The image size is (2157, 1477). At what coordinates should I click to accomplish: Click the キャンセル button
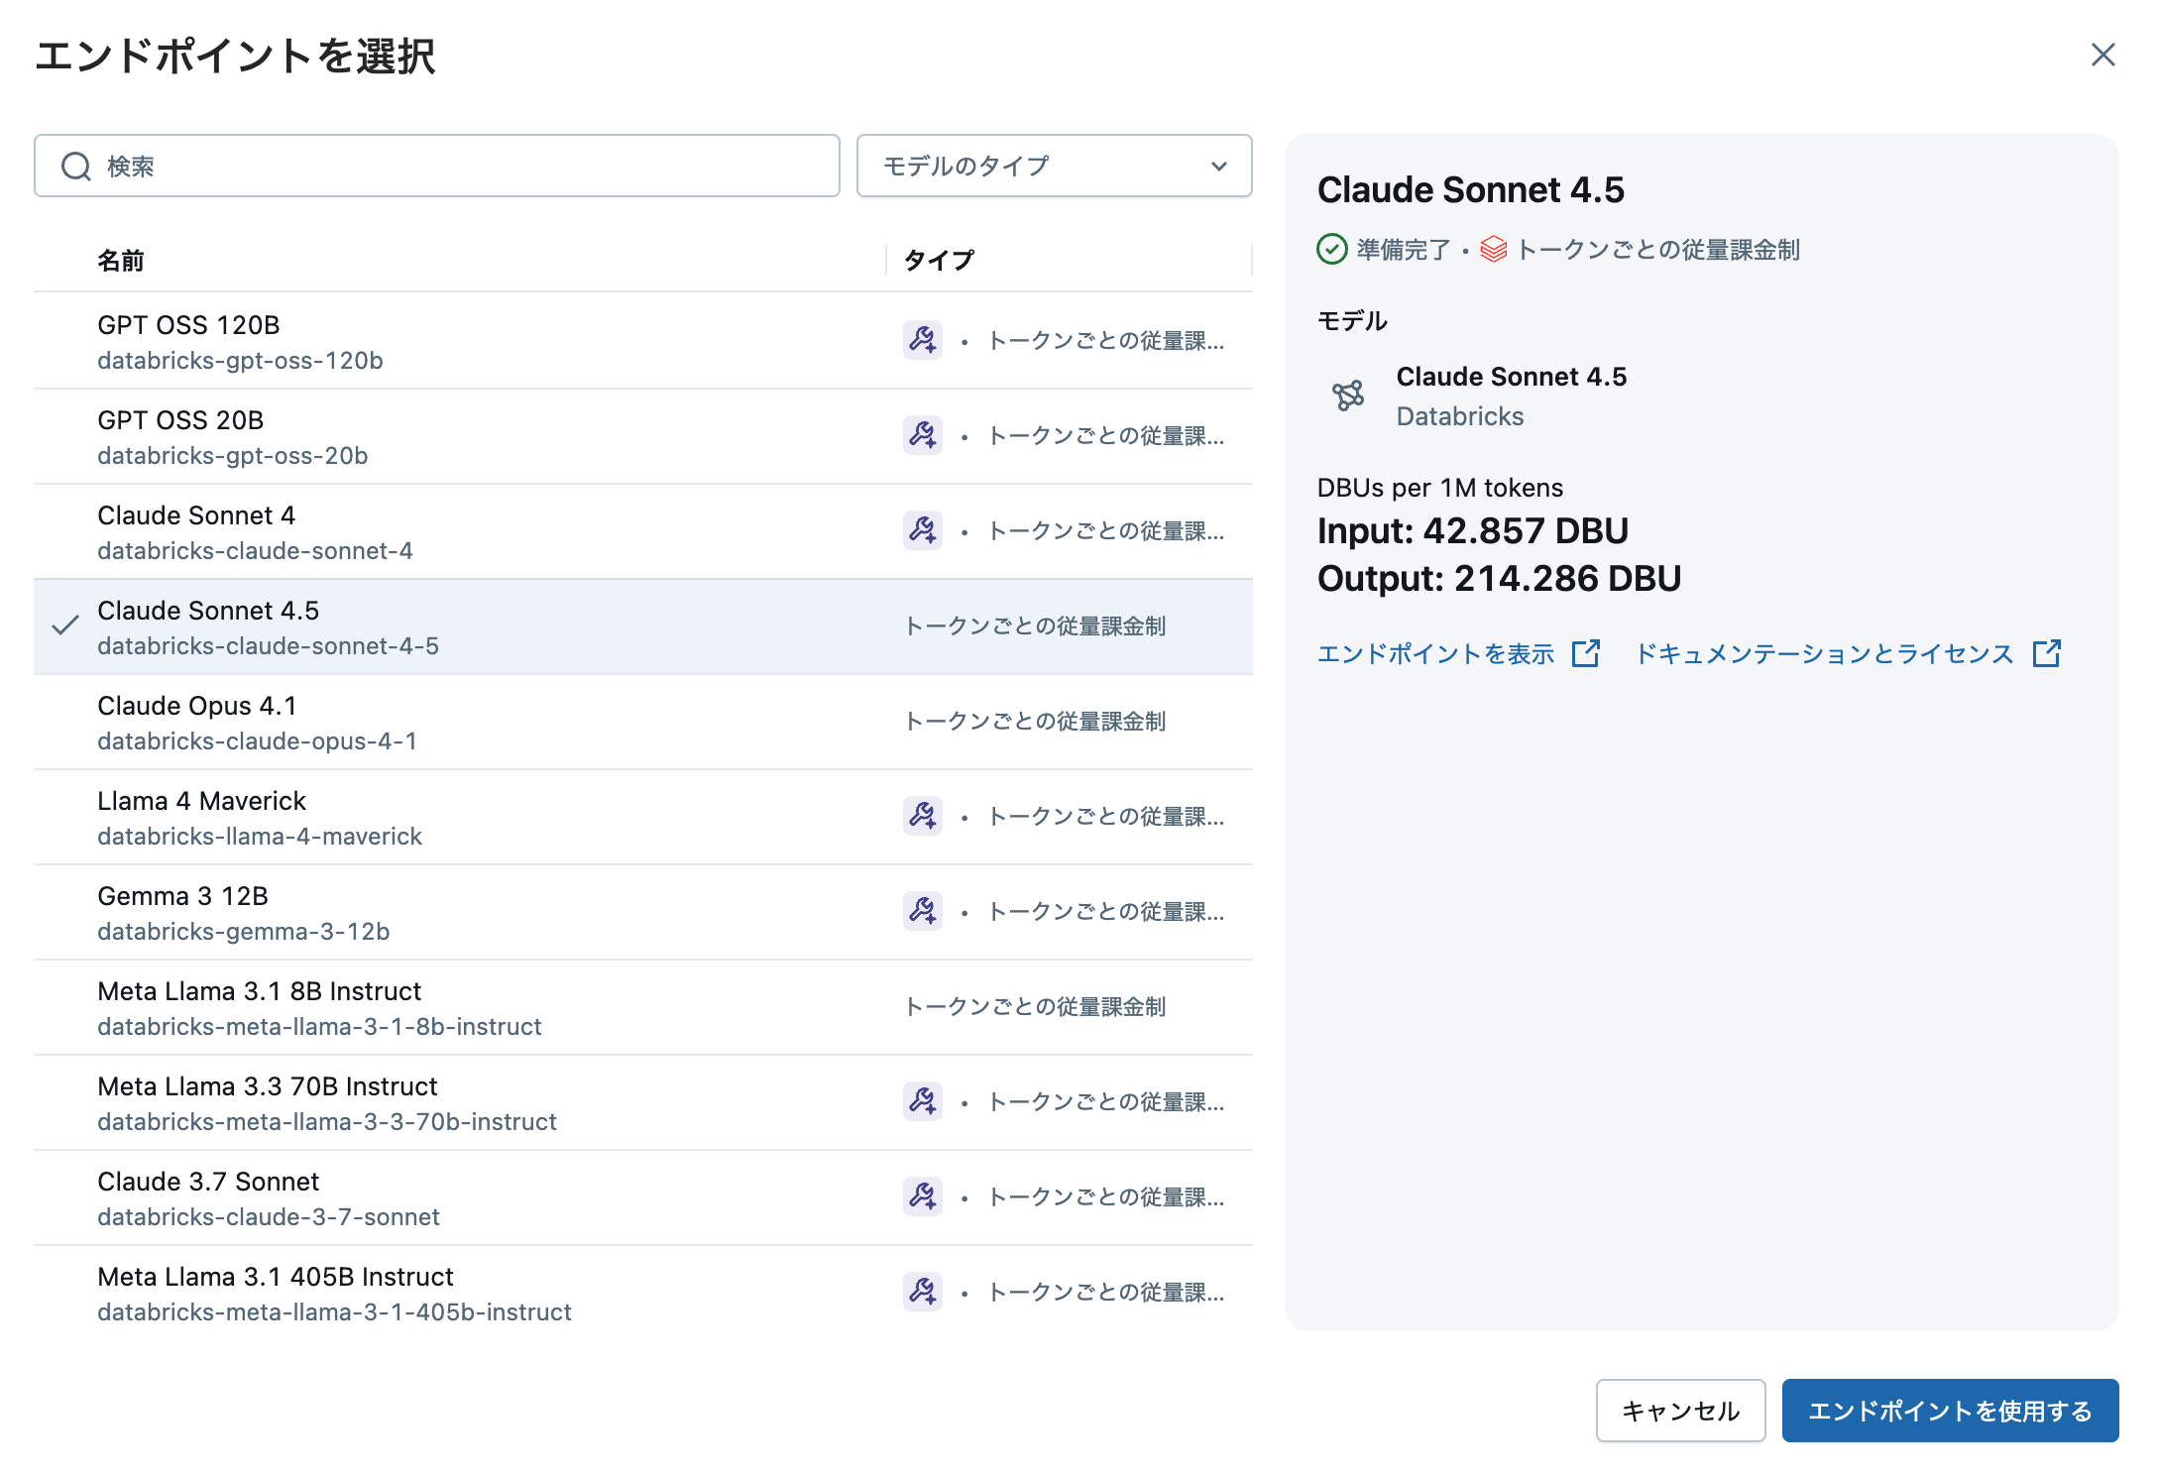coord(1679,1411)
